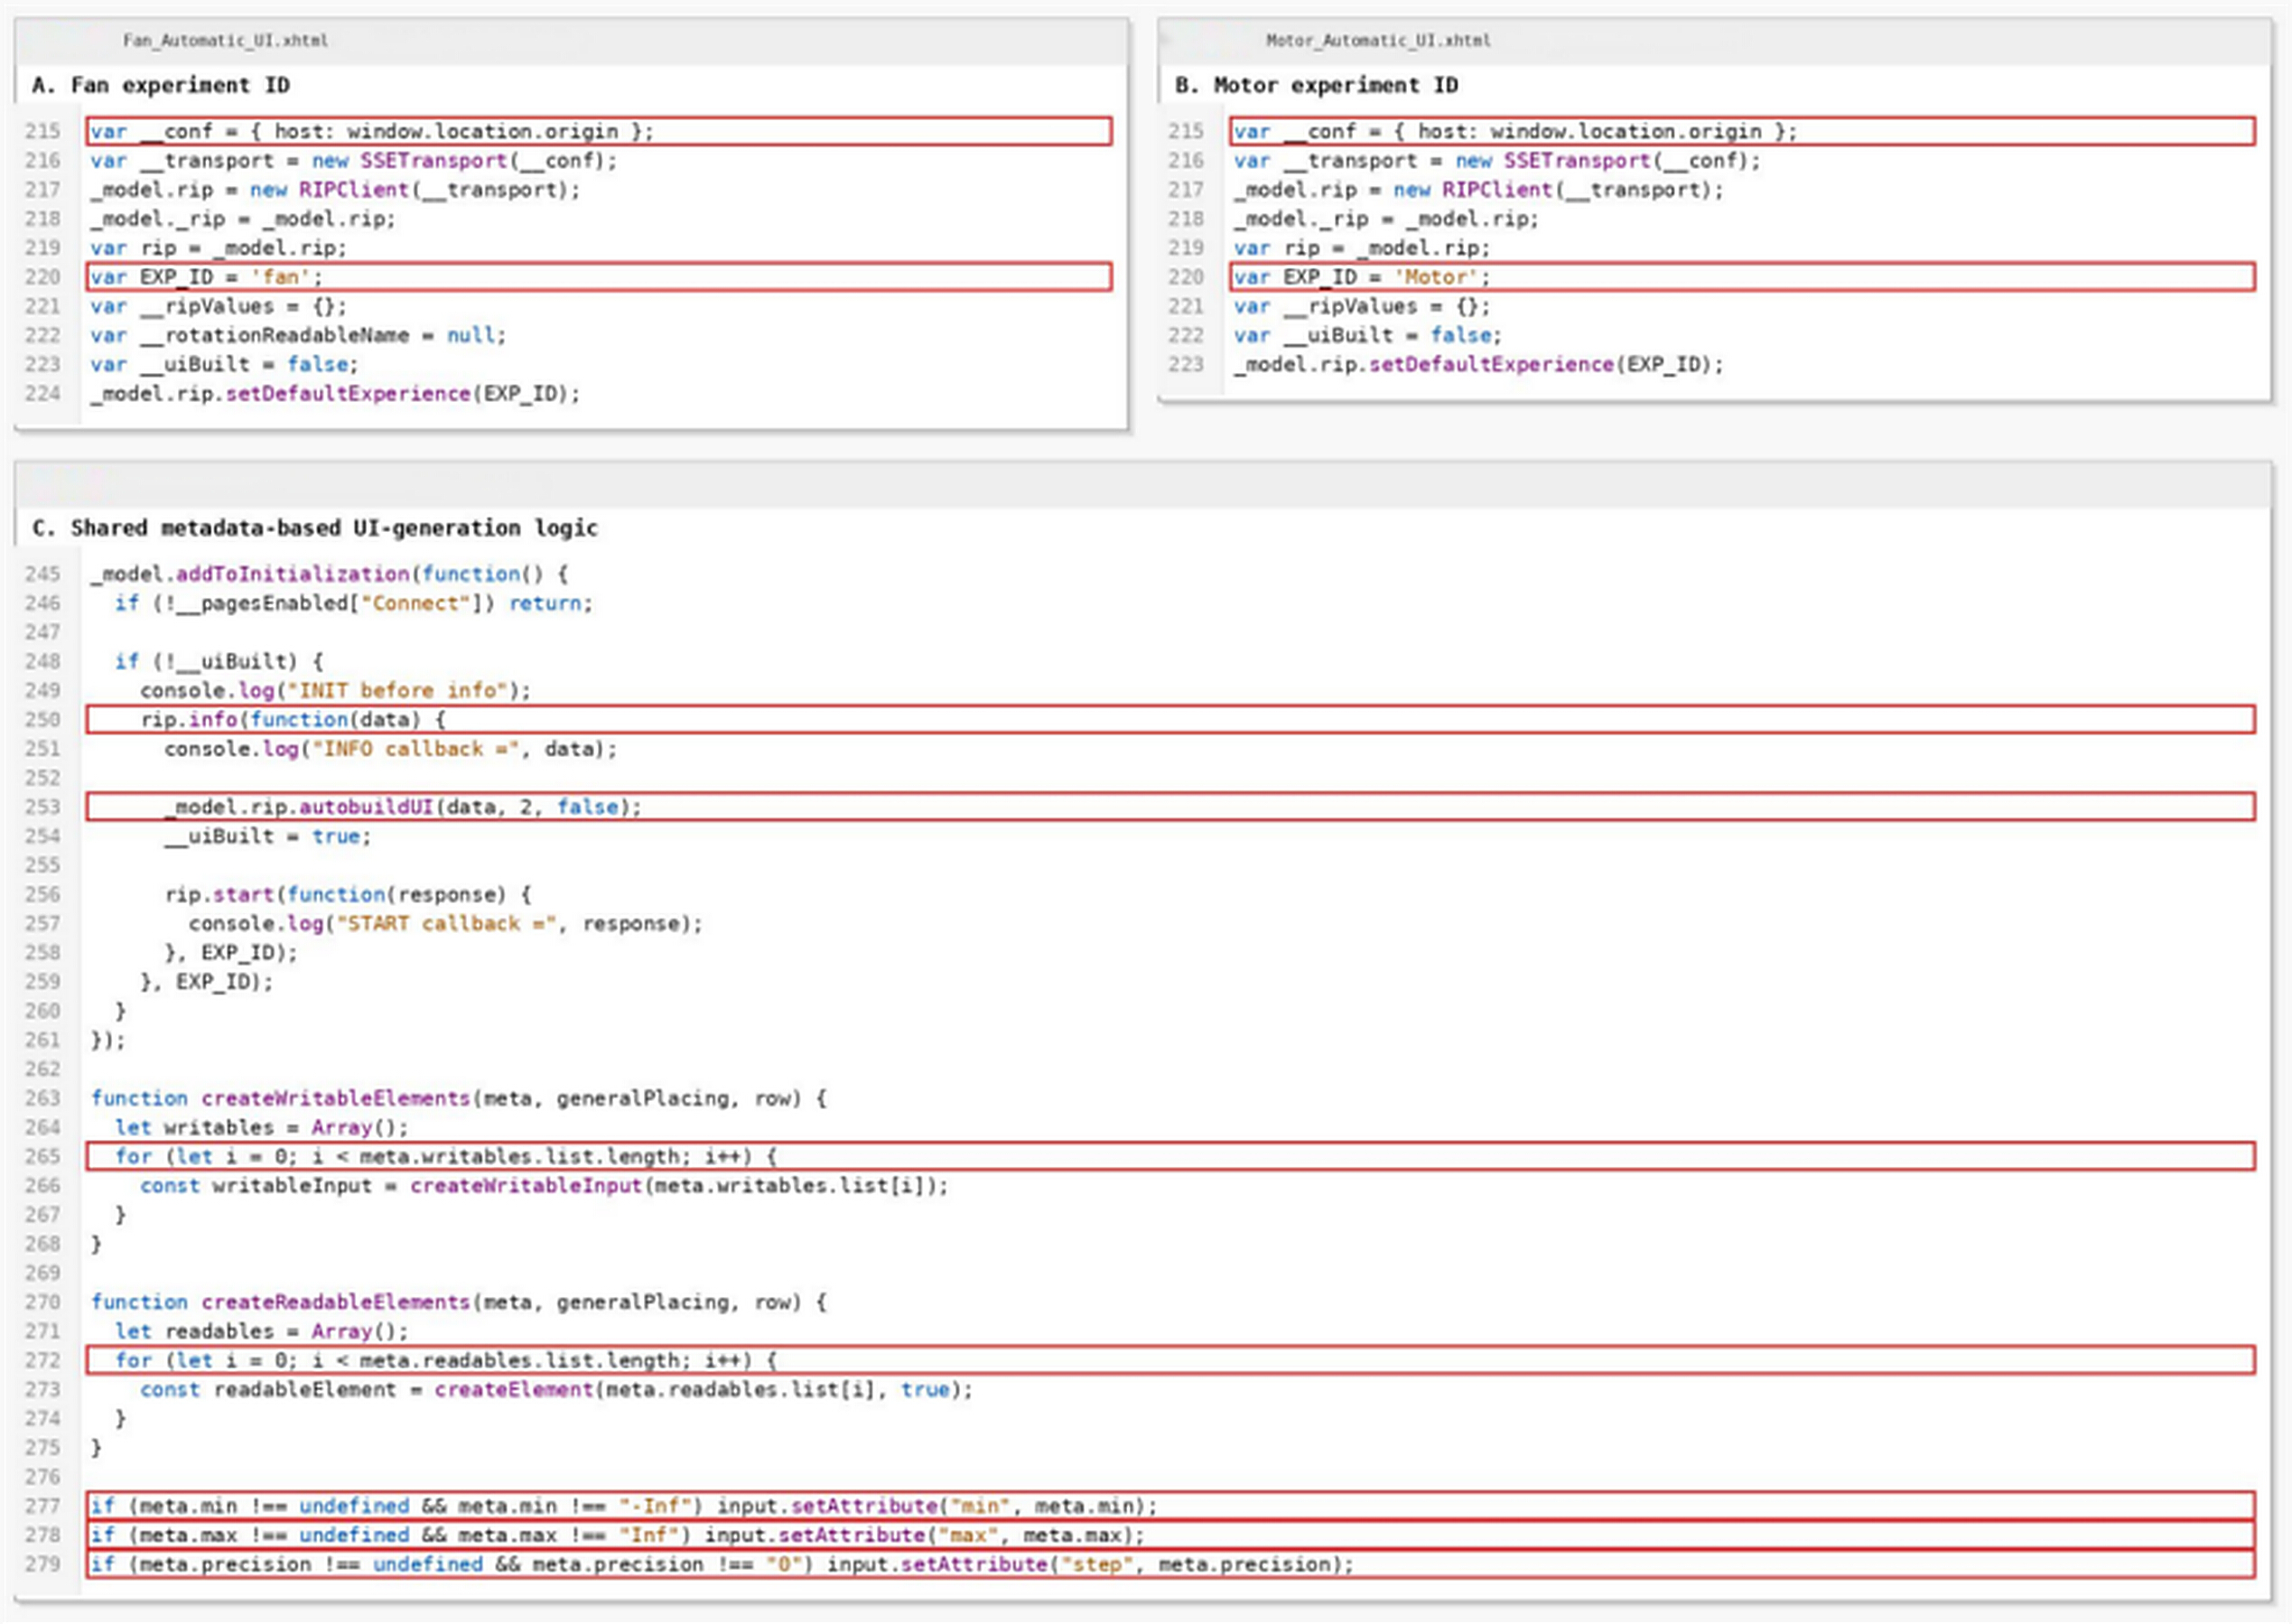Screen dimensions: 2292x1624
Task: Click the meta.max setAttribute("max") line
Action: tap(1170, 1535)
